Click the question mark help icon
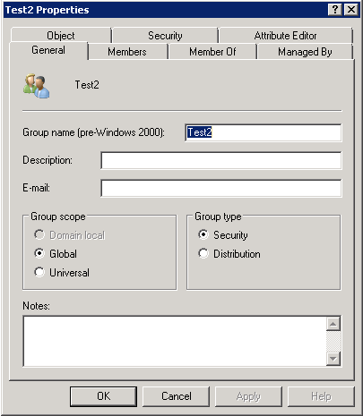 pyautogui.click(x=335, y=10)
